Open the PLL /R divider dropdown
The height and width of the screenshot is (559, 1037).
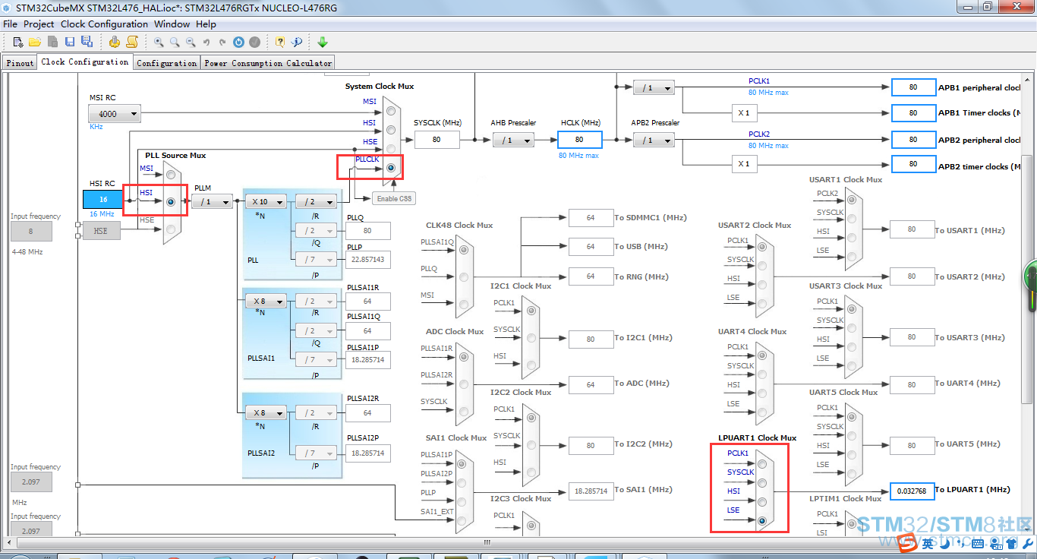point(316,201)
